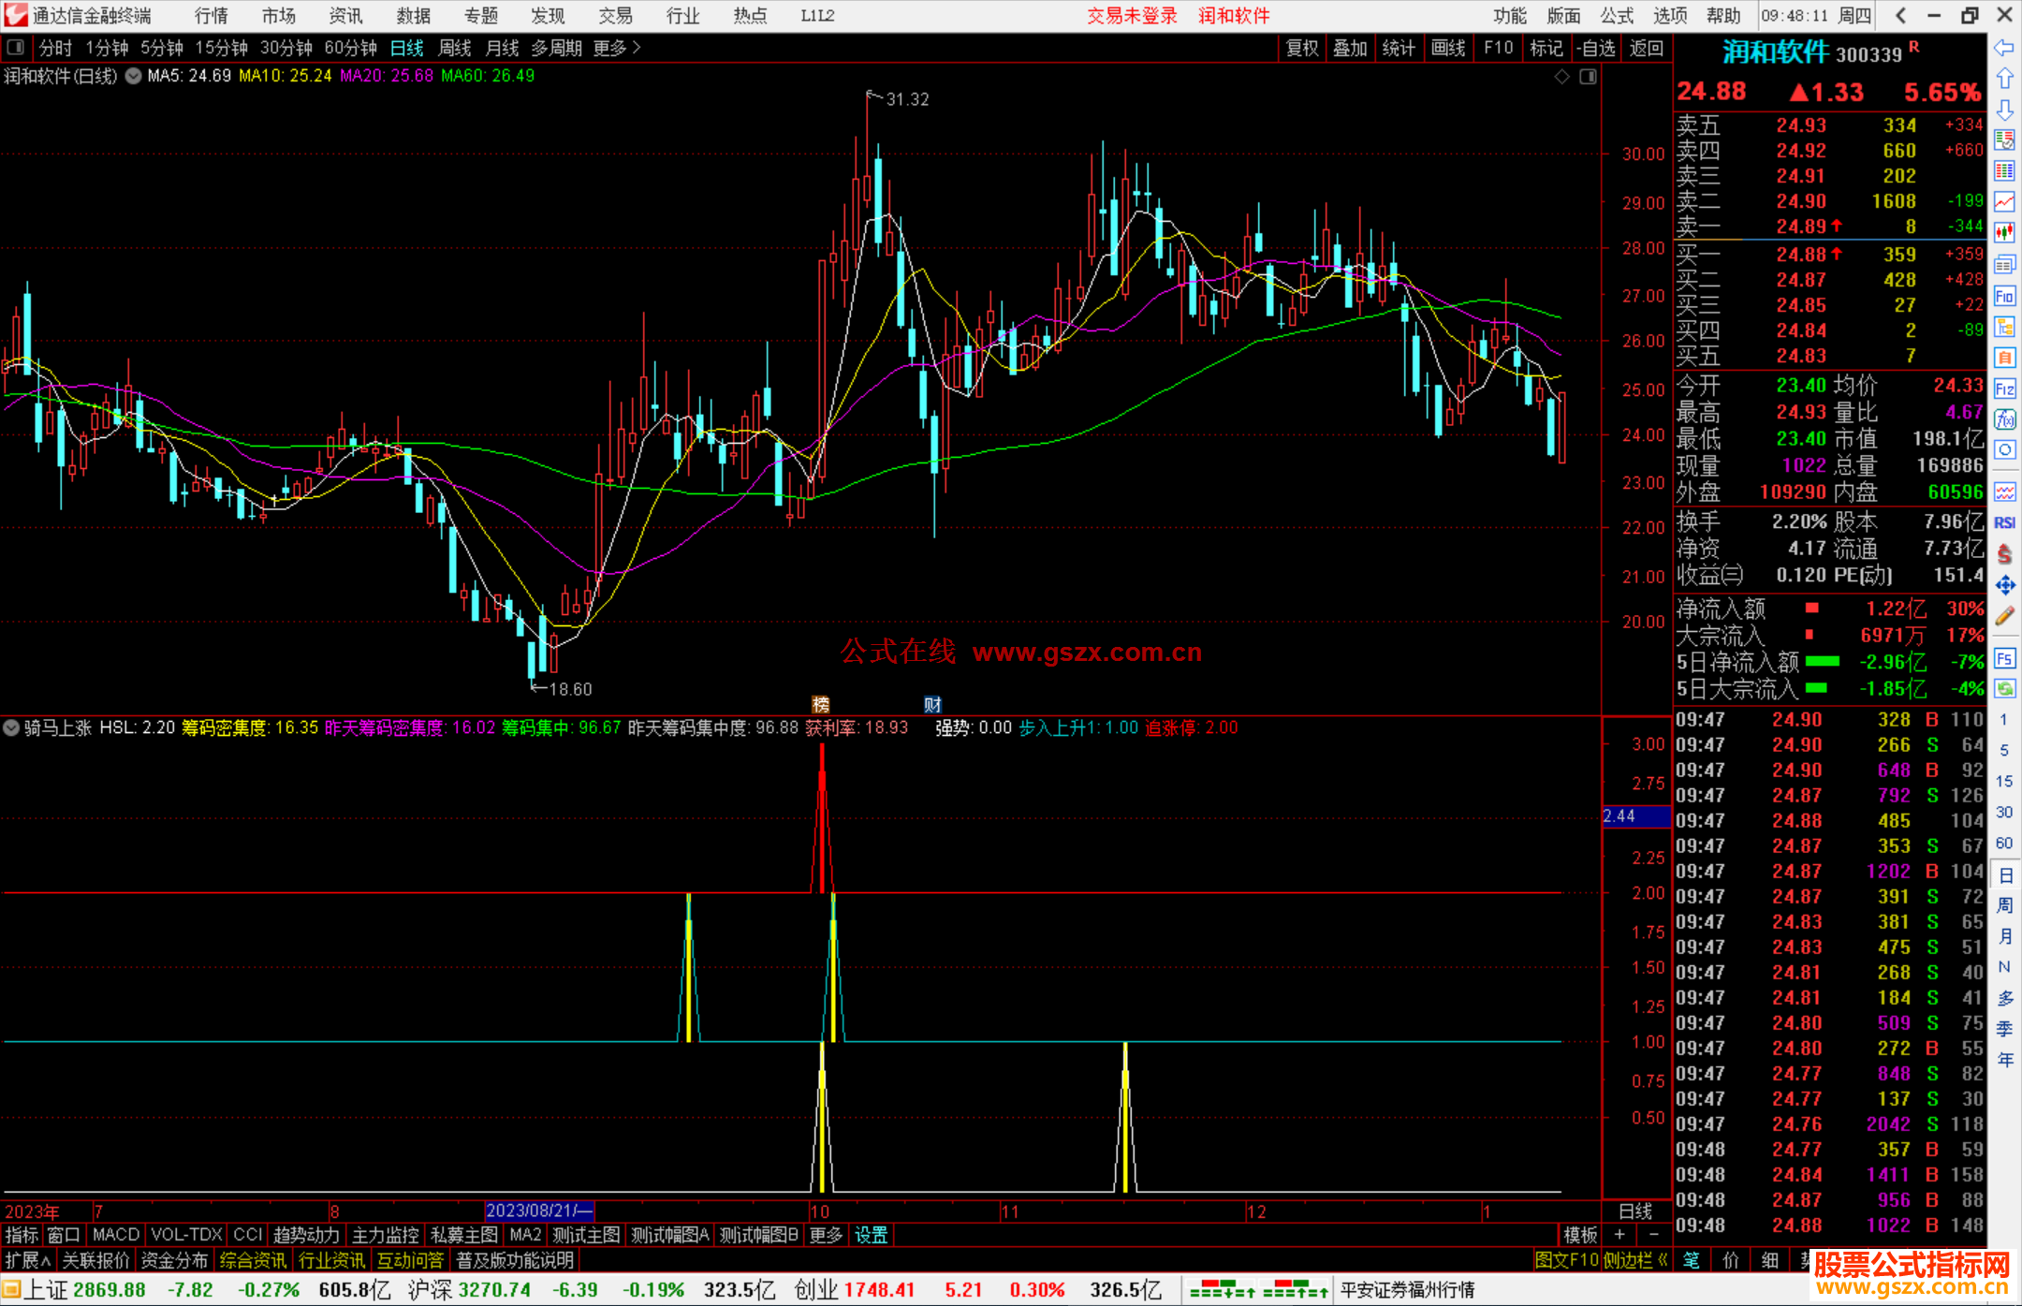
Task: Click the candlestick chart sidebar icon
Action: click(2004, 231)
